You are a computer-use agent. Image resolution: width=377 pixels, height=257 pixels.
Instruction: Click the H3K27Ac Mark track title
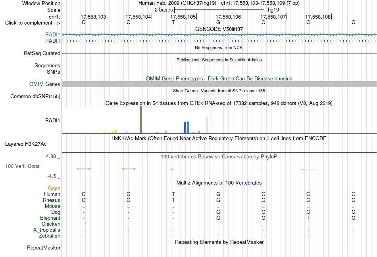click(x=219, y=139)
